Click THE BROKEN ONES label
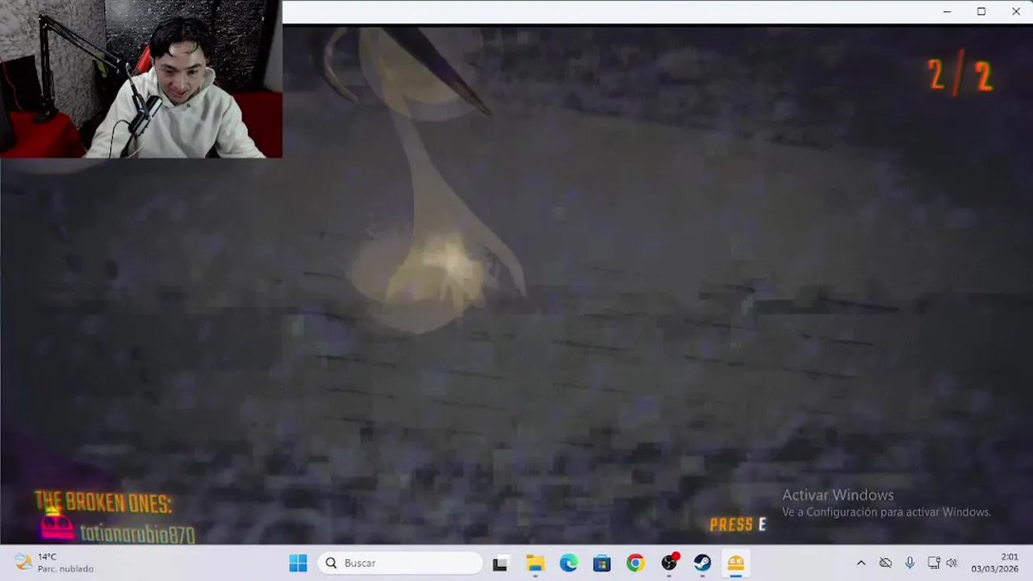The height and width of the screenshot is (581, 1033). pyautogui.click(x=103, y=503)
